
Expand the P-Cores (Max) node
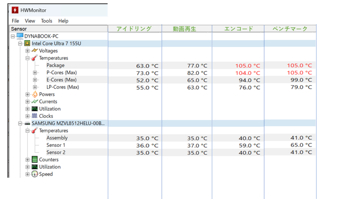(35, 73)
